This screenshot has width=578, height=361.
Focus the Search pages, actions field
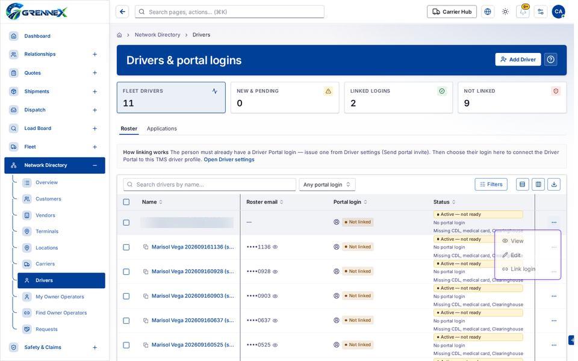(229, 12)
